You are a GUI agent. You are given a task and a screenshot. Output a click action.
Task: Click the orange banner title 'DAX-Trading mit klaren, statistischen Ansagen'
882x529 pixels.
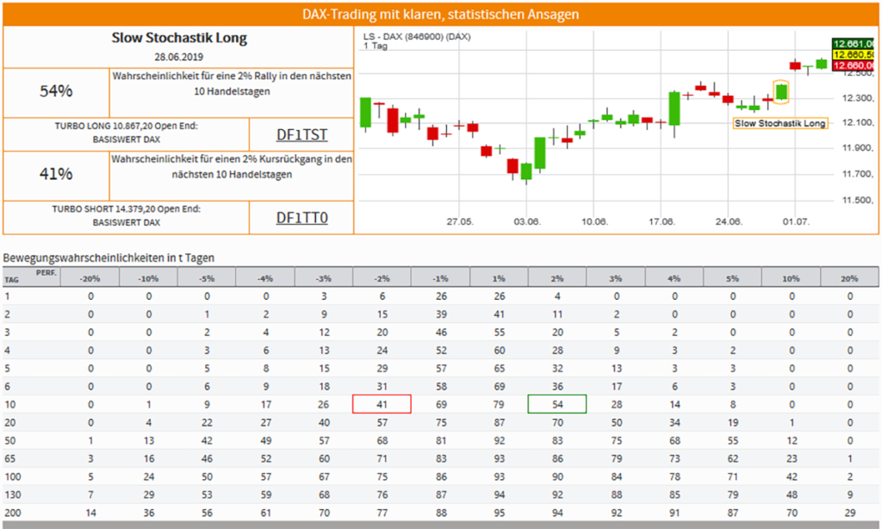[440, 14]
